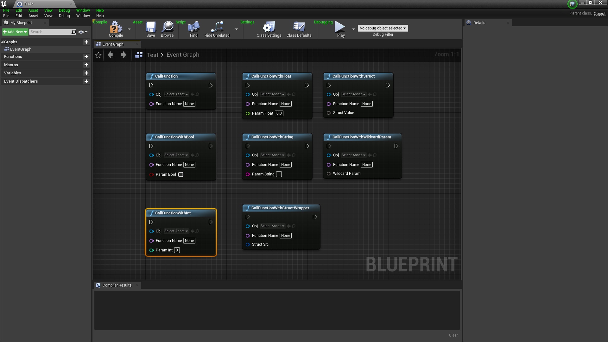Open the visibility eye filter in My Blueprint
Viewport: 608px width, 342px height.
tap(81, 32)
